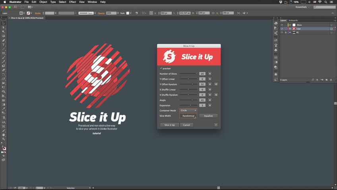Click the target circle of the Slices layer
Image resolution: width=337 pixels, height=190 pixels.
pos(331,25)
